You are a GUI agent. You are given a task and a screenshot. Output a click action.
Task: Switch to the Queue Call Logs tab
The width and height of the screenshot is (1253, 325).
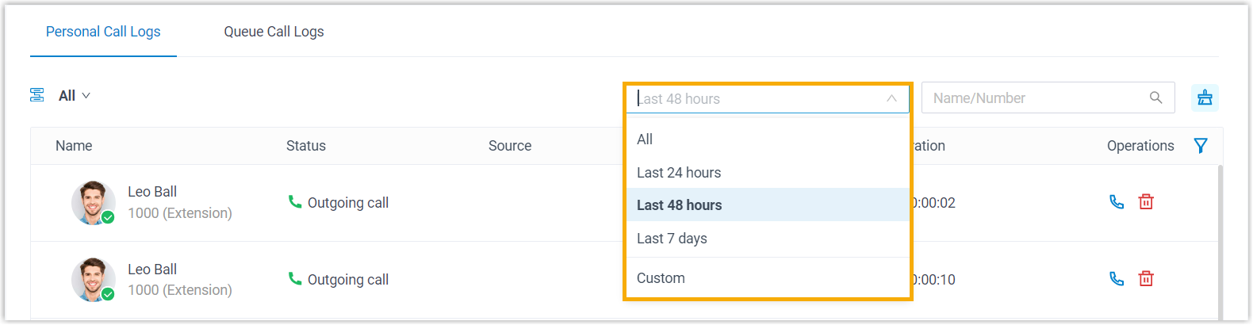point(274,32)
